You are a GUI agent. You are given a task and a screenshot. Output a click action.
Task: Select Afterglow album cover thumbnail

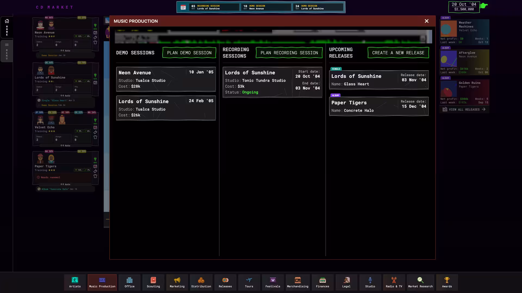[449, 59]
